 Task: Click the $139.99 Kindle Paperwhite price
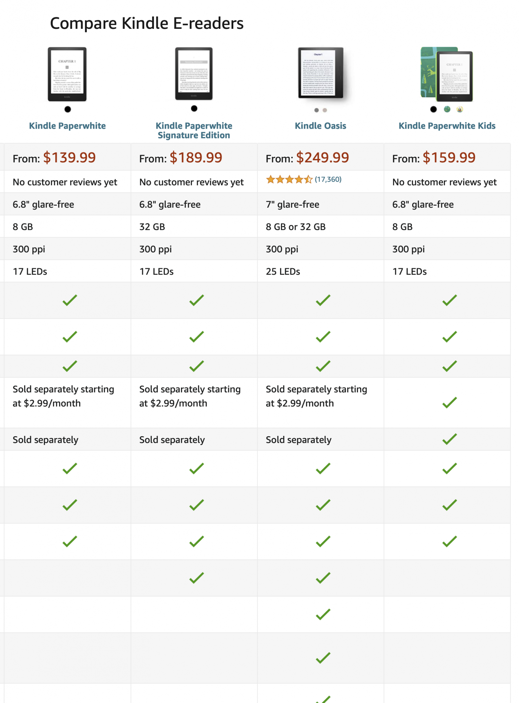click(x=70, y=157)
